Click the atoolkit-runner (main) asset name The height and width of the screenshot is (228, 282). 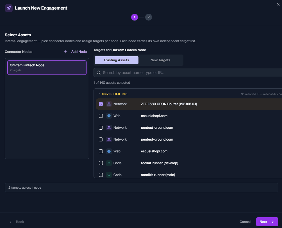[158, 175]
